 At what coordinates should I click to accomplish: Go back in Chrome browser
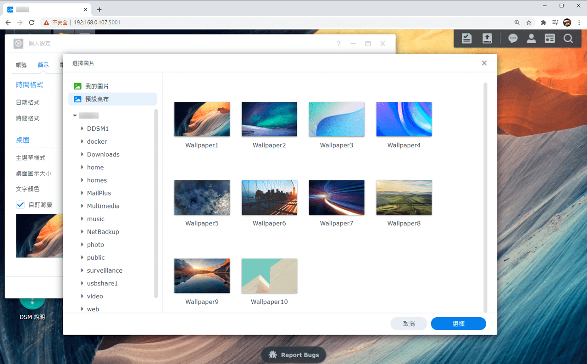pos(8,22)
